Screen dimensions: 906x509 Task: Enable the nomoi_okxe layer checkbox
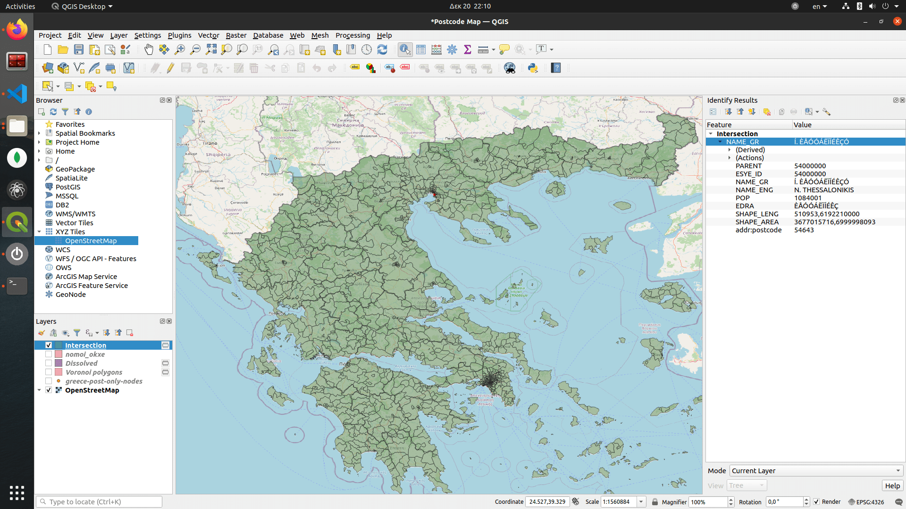pyautogui.click(x=49, y=354)
